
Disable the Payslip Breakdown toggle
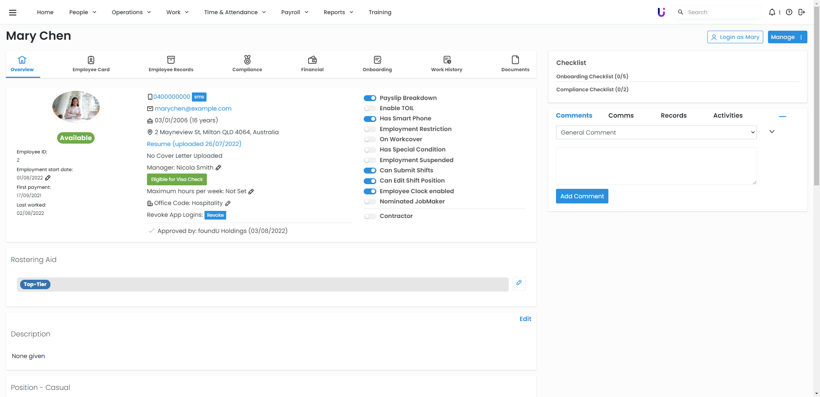(x=370, y=98)
